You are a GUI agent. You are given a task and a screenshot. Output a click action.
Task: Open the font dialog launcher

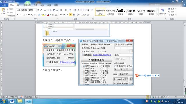[58, 19]
